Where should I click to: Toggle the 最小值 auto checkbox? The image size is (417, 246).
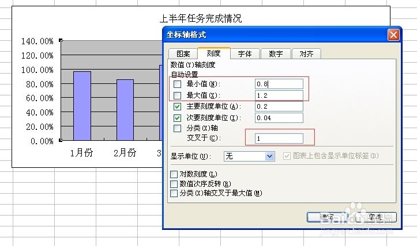click(177, 84)
